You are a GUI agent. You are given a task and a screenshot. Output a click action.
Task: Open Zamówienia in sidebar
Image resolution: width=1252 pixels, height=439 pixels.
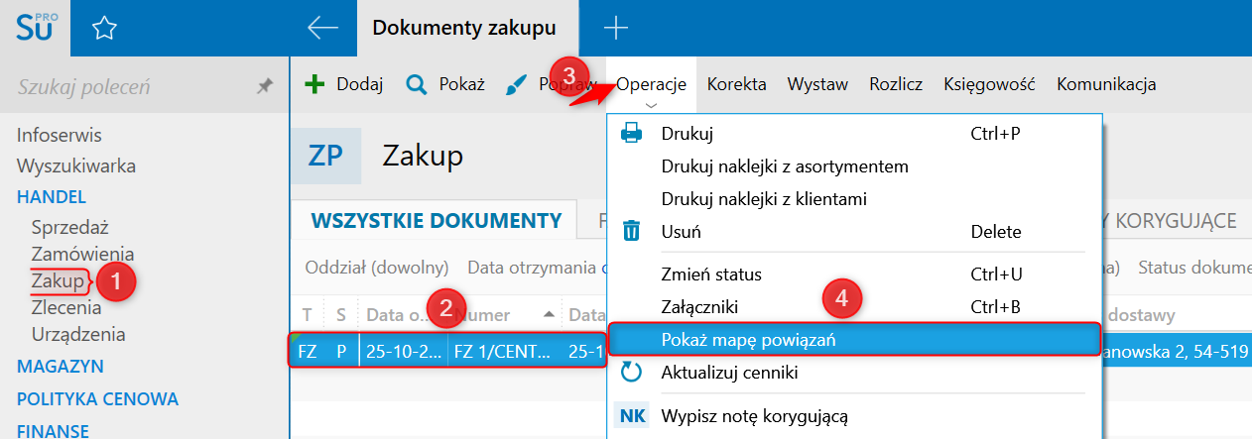82,254
